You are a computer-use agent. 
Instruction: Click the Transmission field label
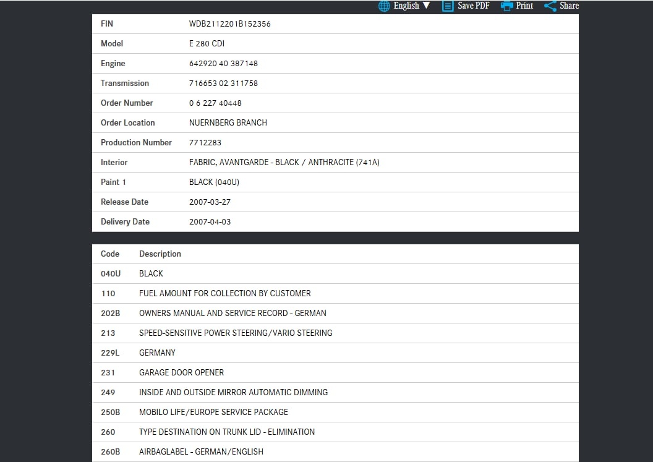point(124,83)
